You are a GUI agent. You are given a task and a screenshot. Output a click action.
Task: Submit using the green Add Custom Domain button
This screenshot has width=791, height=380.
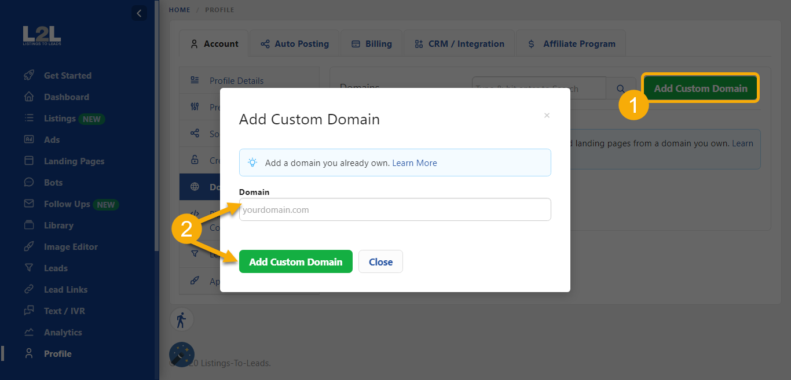point(295,261)
